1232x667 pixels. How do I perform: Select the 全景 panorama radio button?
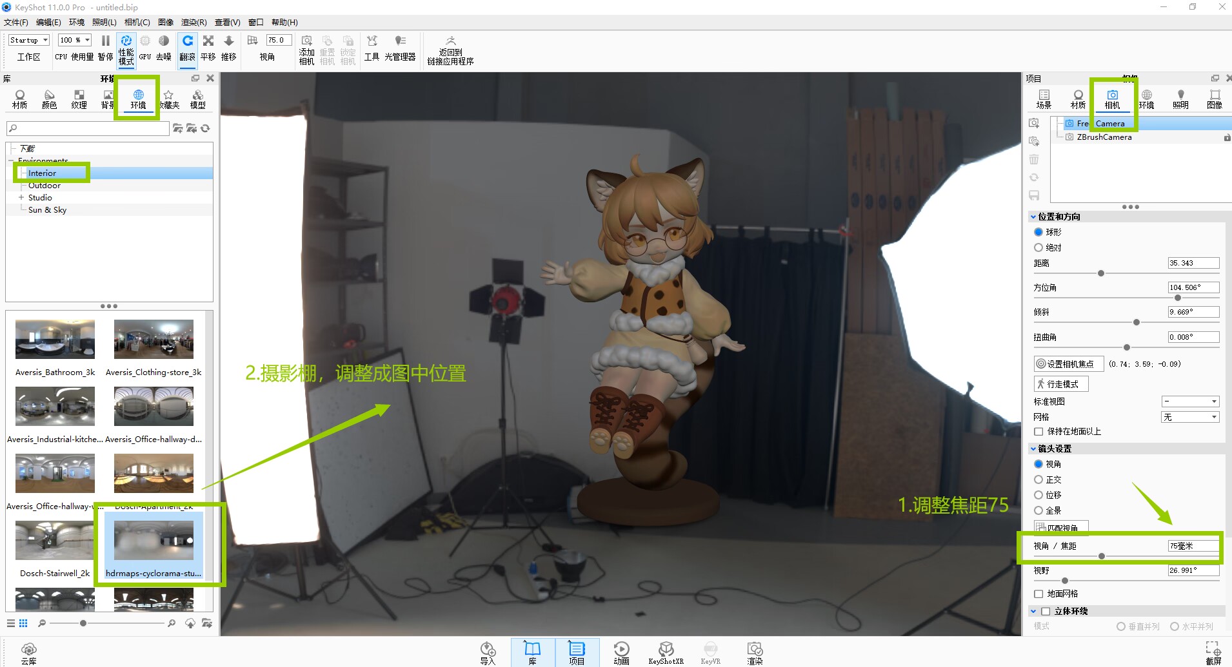pyautogui.click(x=1038, y=510)
